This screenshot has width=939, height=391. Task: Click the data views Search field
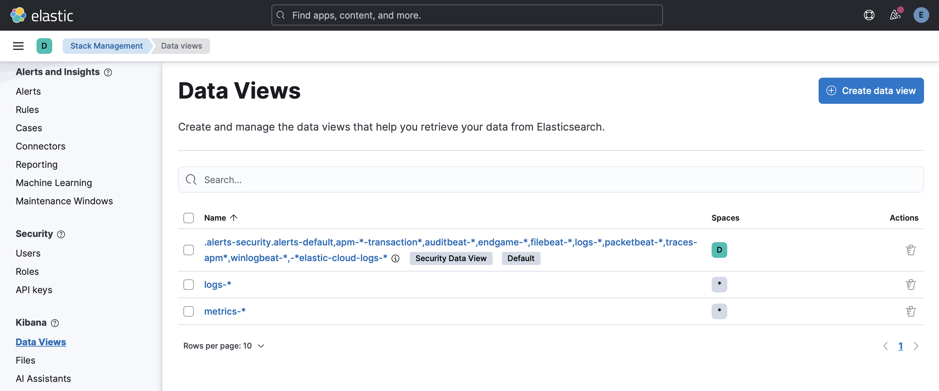pyautogui.click(x=550, y=180)
